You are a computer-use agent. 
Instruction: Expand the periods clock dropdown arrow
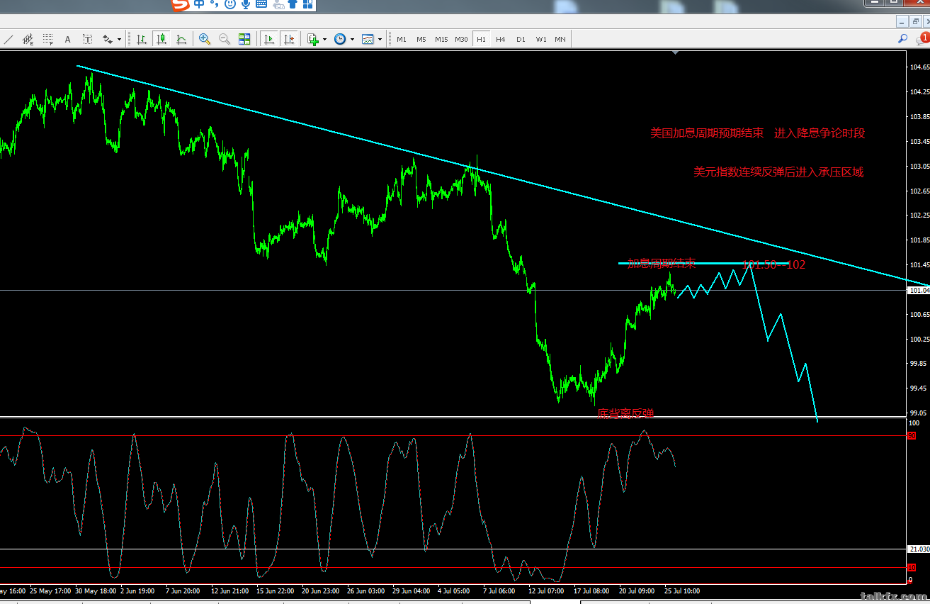[x=352, y=40]
